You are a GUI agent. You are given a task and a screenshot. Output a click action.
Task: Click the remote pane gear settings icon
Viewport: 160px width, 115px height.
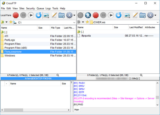[x=150, y=15]
